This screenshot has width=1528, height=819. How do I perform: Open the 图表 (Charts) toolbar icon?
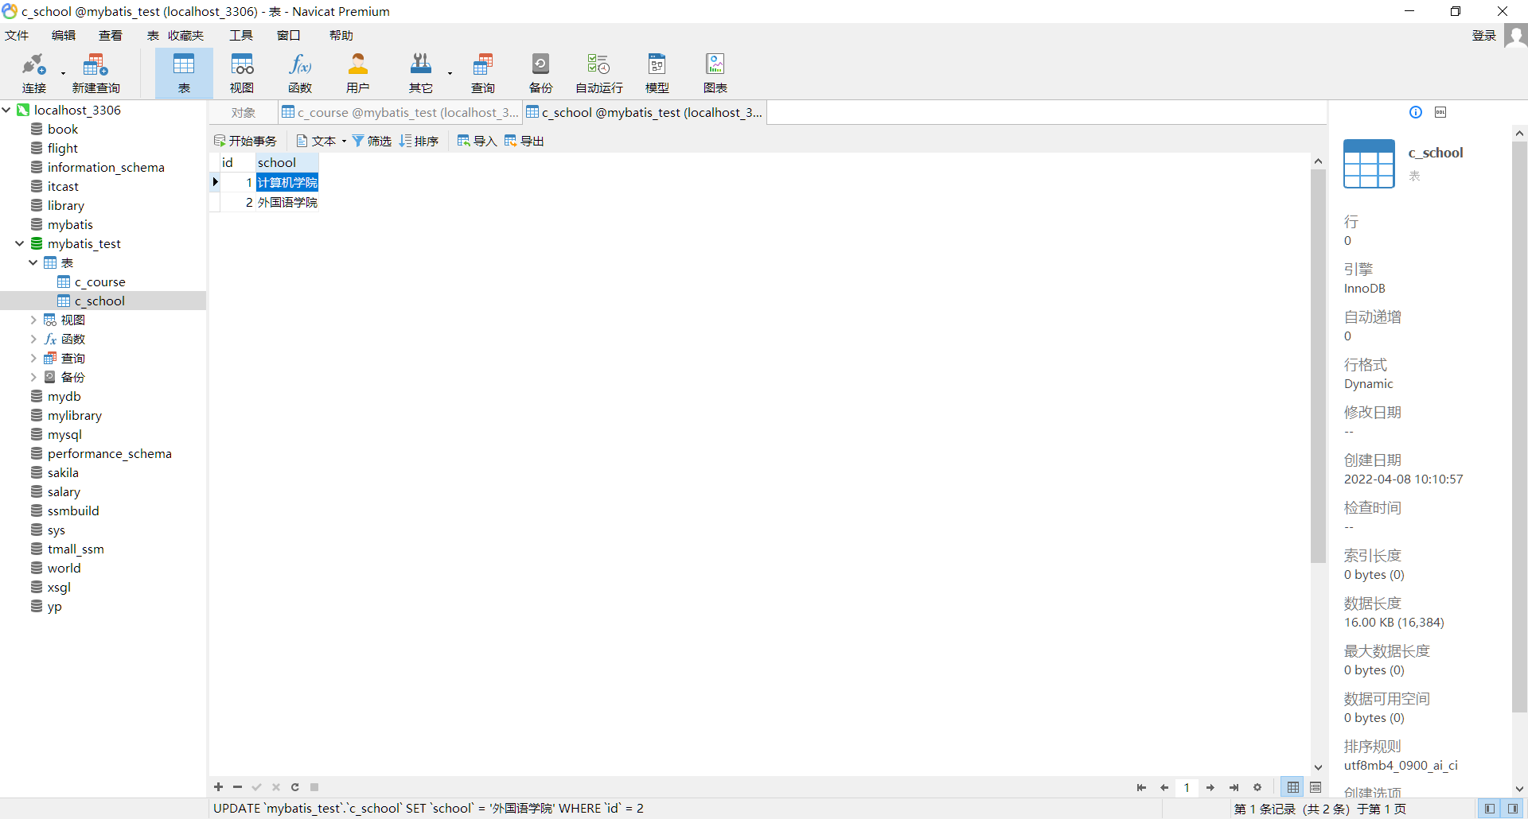click(715, 73)
